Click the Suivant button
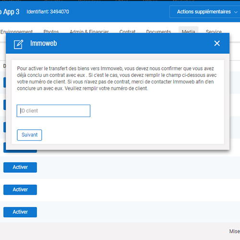This screenshot has width=240, height=240. 29,135
